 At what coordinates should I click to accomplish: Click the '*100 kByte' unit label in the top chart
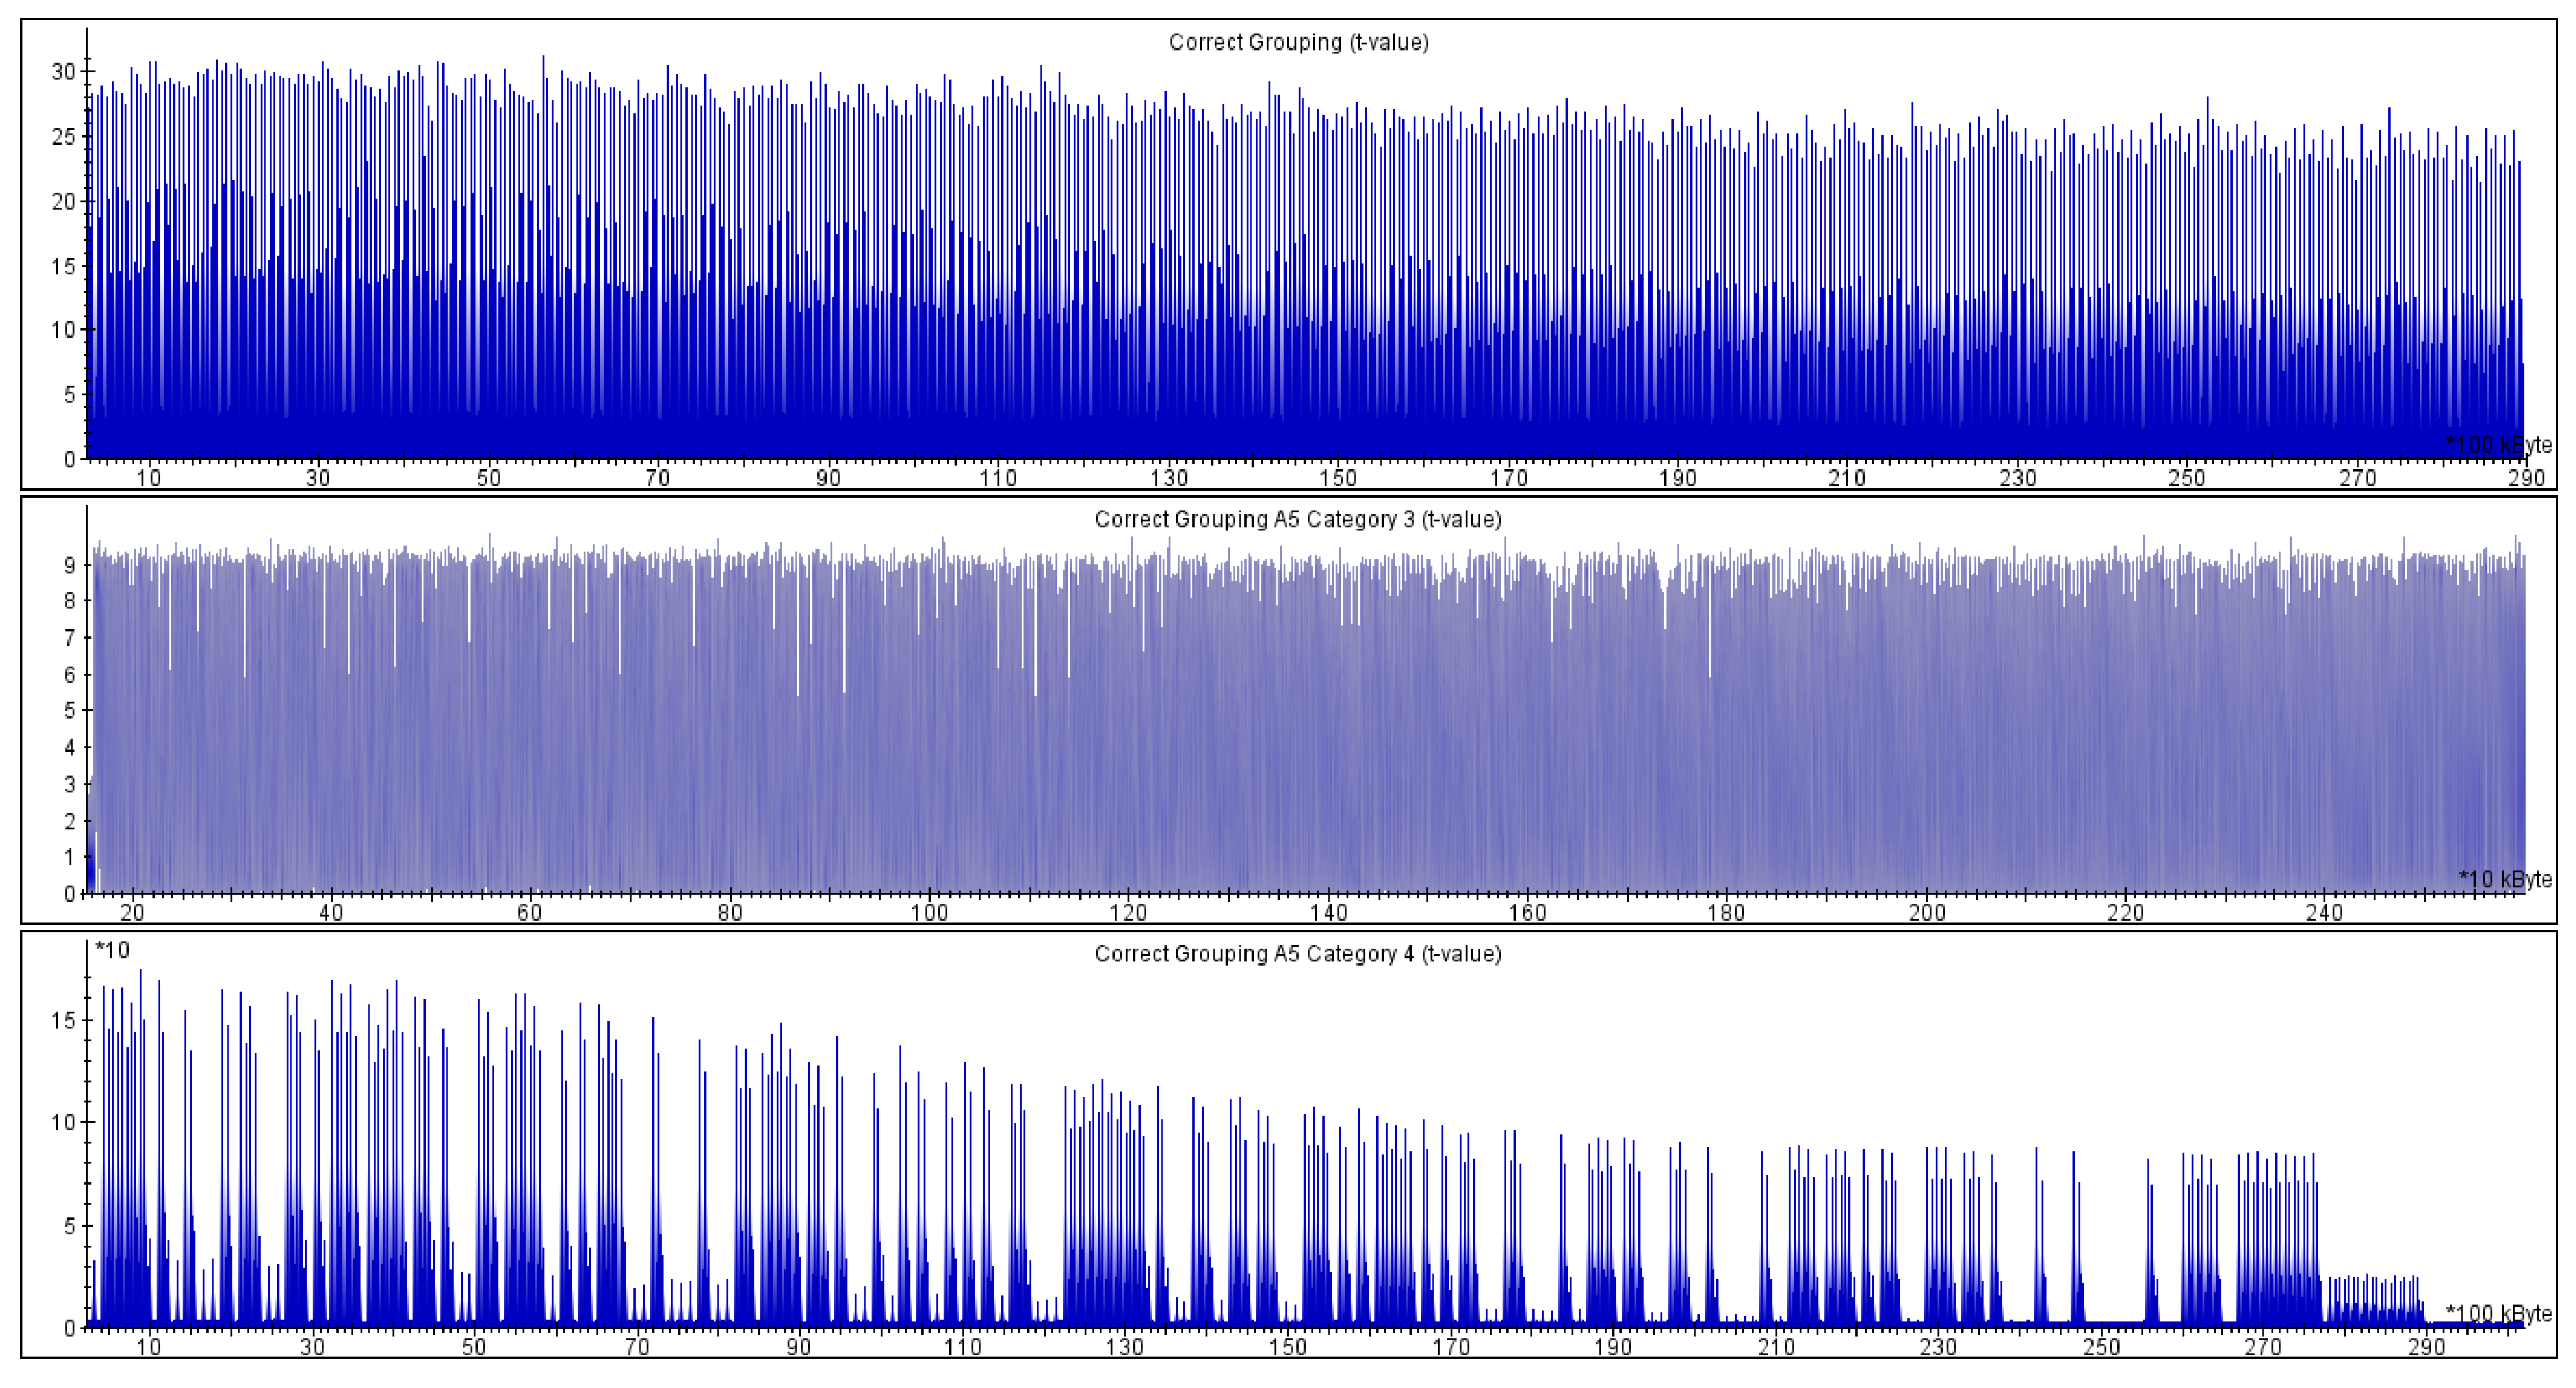tap(2498, 445)
